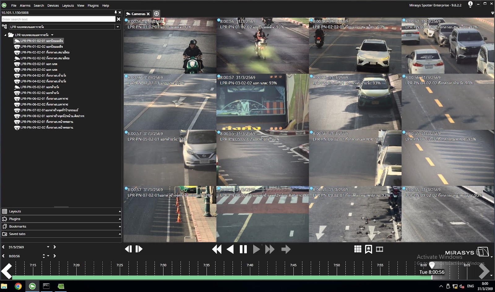Expand the Bookmarks panel
Screen dimensions: 495x292
pos(61,226)
